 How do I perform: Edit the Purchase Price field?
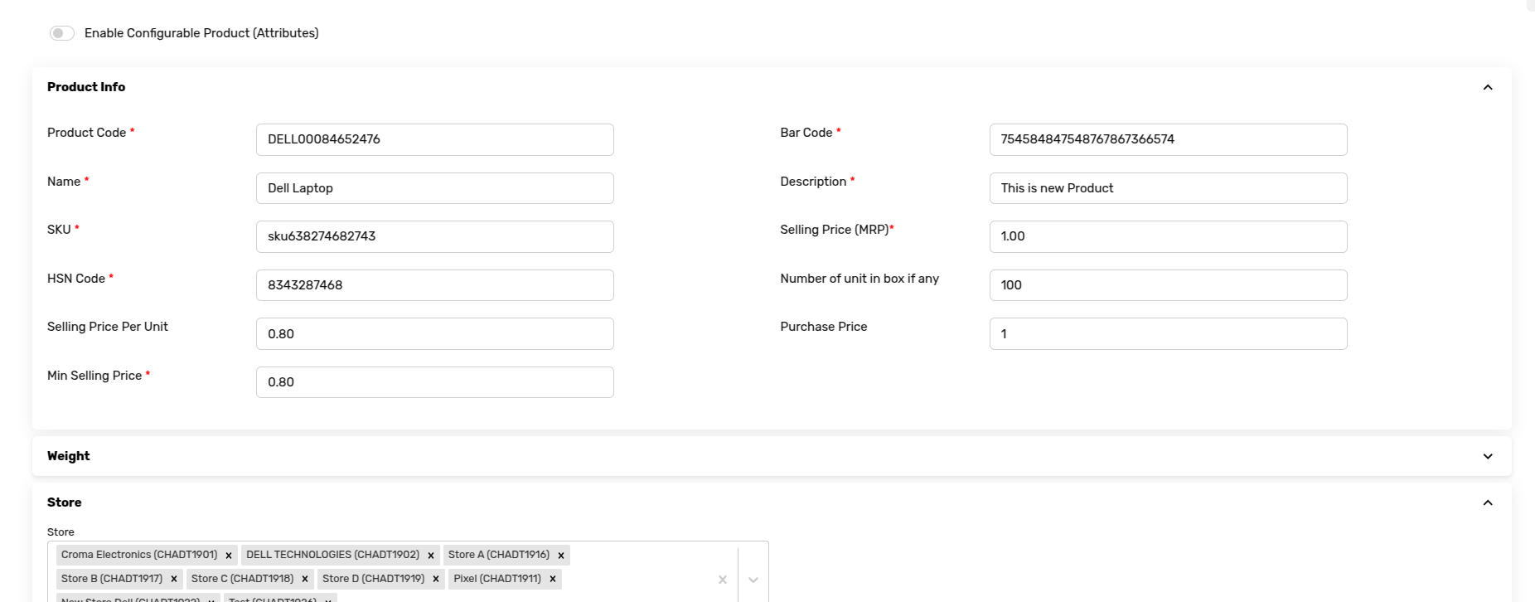click(x=1168, y=333)
